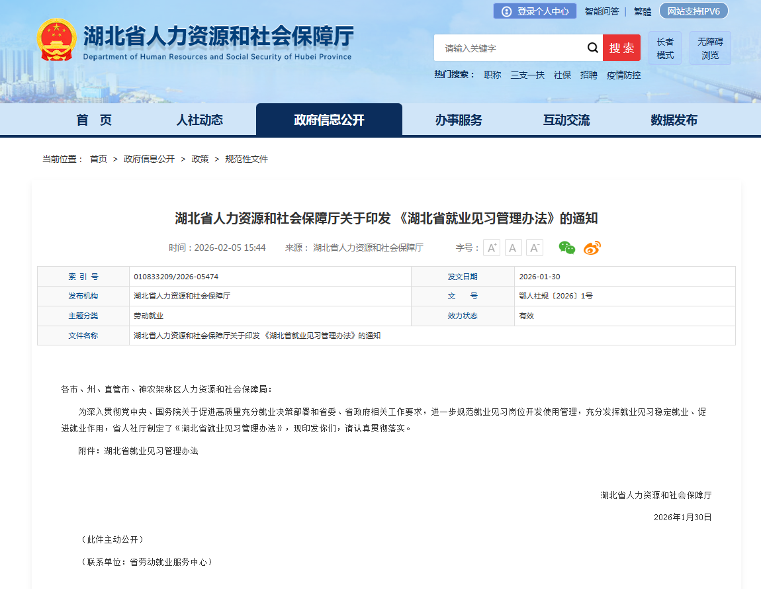Reset font size with middle A icon
761x589 pixels.
(514, 248)
